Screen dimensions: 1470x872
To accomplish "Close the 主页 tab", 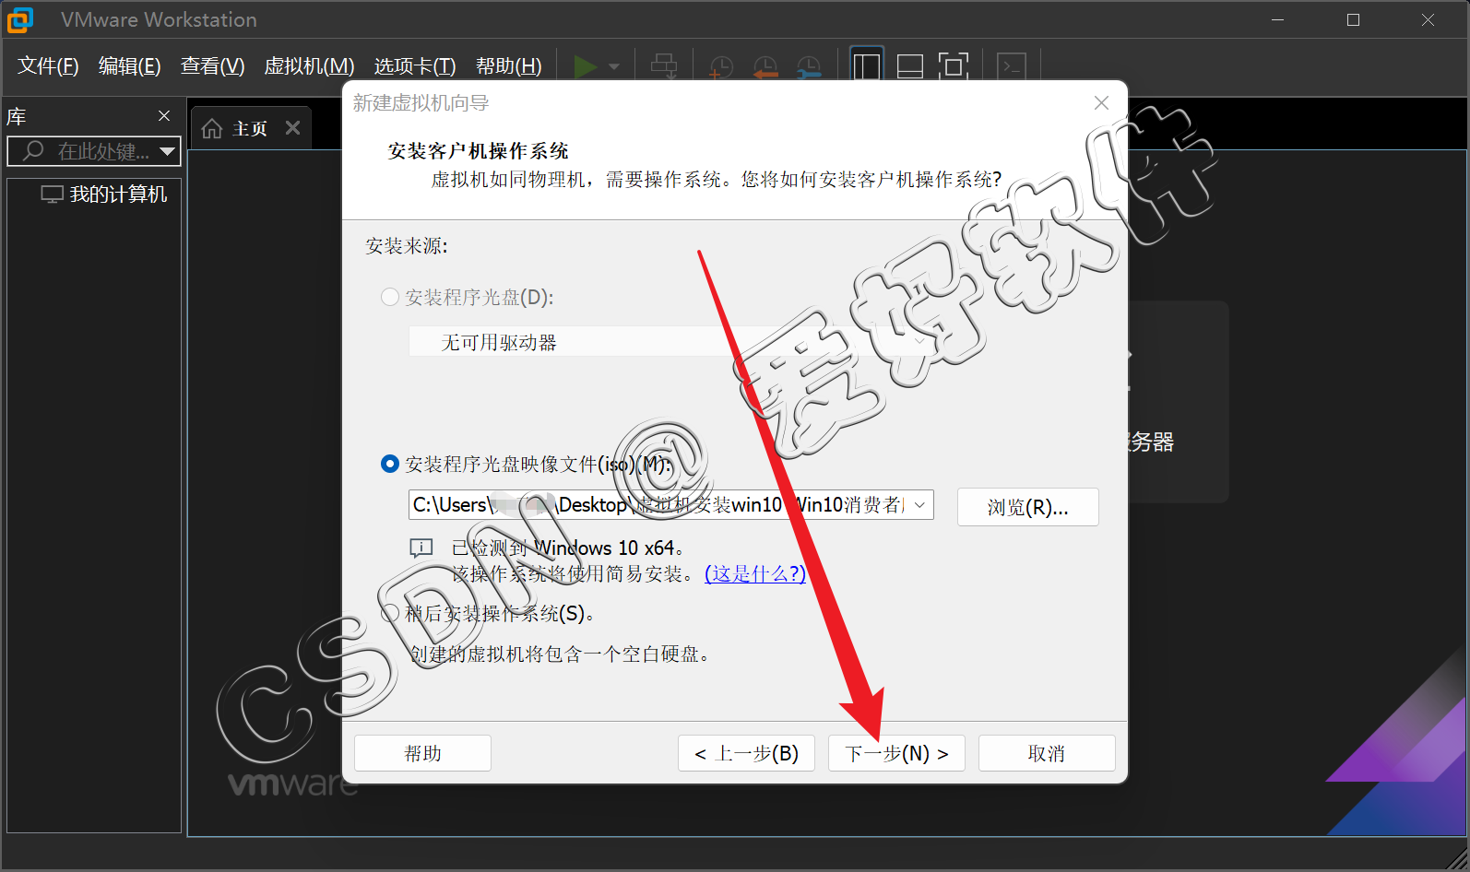I will click(293, 128).
